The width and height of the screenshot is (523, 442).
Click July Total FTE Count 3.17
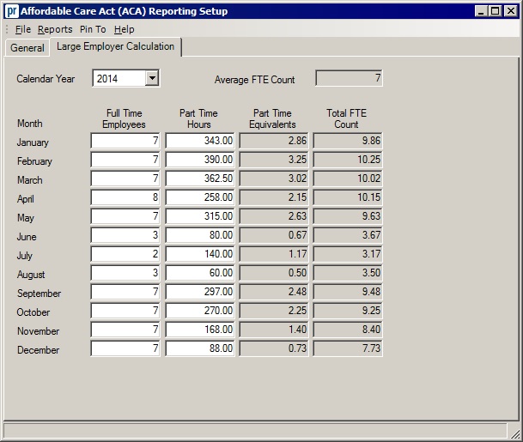pyautogui.click(x=348, y=254)
